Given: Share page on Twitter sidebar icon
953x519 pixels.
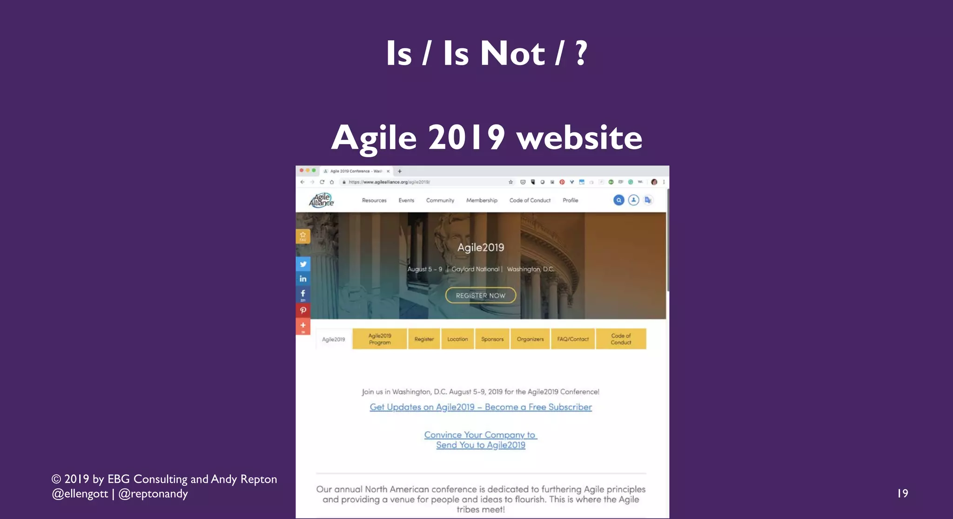Looking at the screenshot, I should (303, 264).
